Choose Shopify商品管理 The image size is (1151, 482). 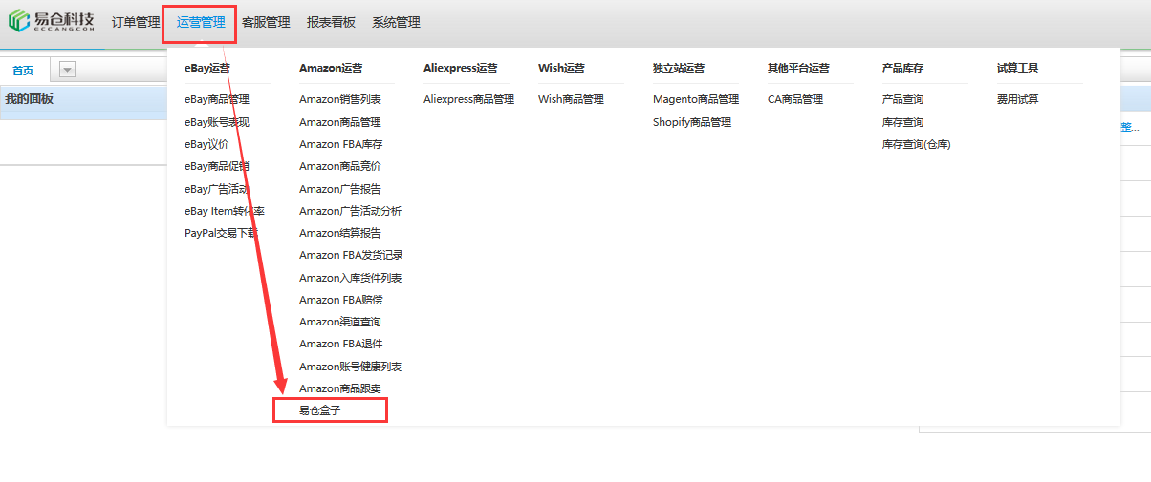coord(692,122)
